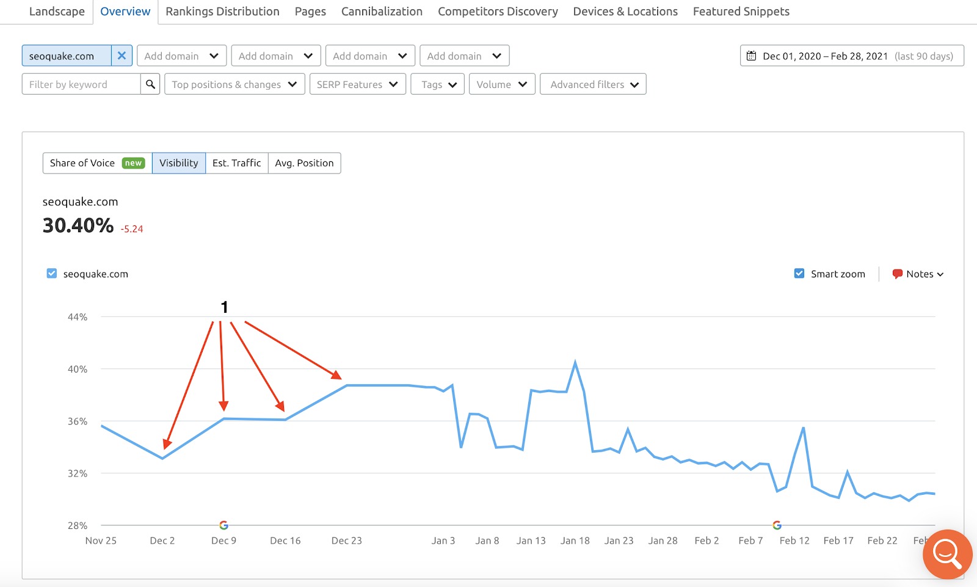Open the Volume filter dropdown
The image size is (977, 587).
(502, 84)
